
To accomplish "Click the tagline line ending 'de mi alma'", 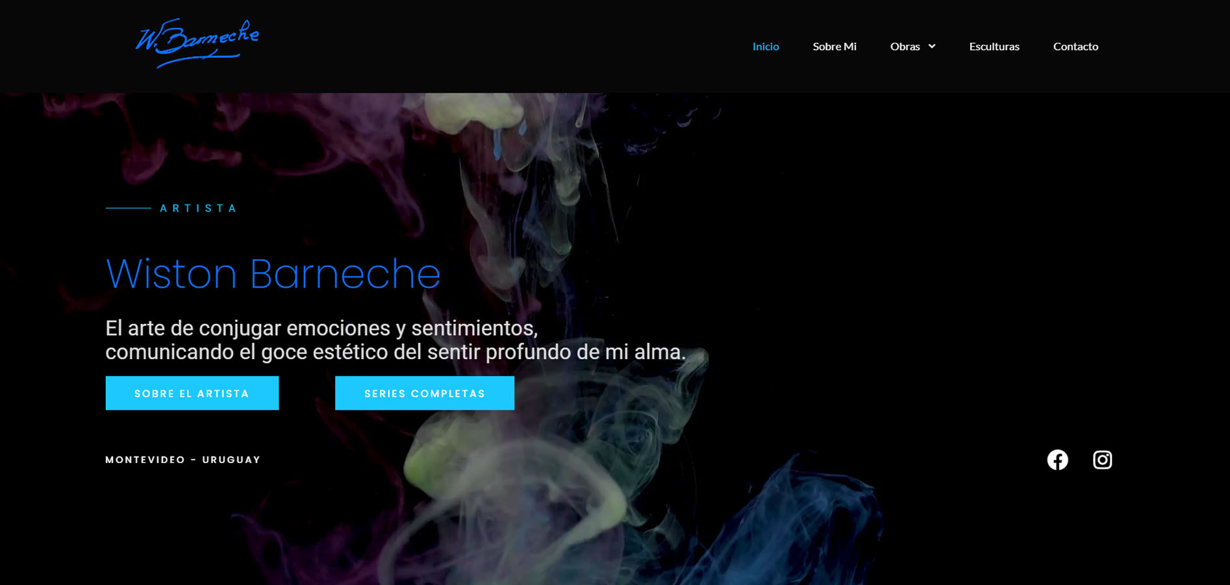I will click(395, 352).
